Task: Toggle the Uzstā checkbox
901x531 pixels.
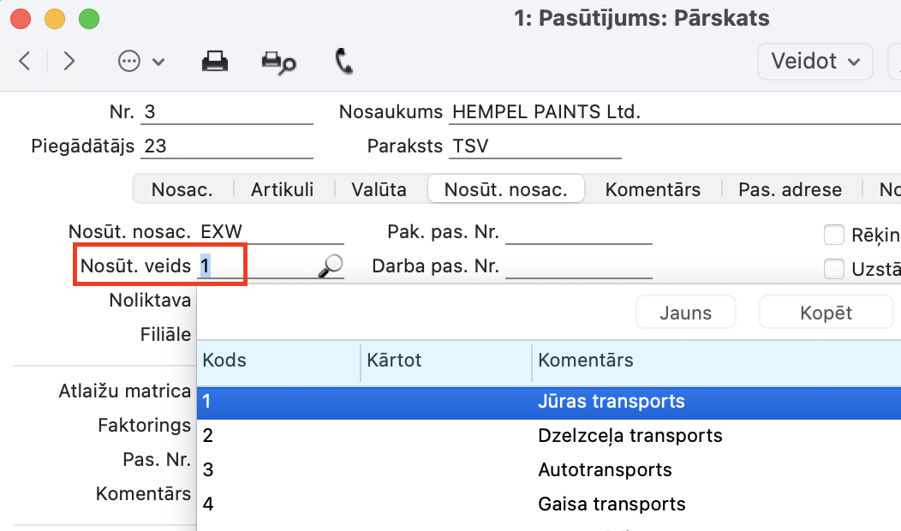Action: coord(833,269)
